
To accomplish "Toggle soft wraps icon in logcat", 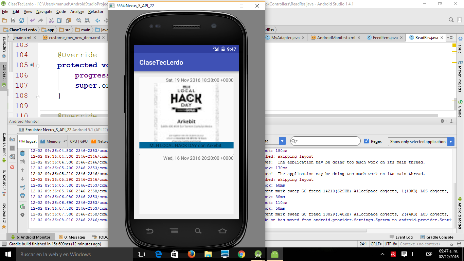I will click(22, 187).
